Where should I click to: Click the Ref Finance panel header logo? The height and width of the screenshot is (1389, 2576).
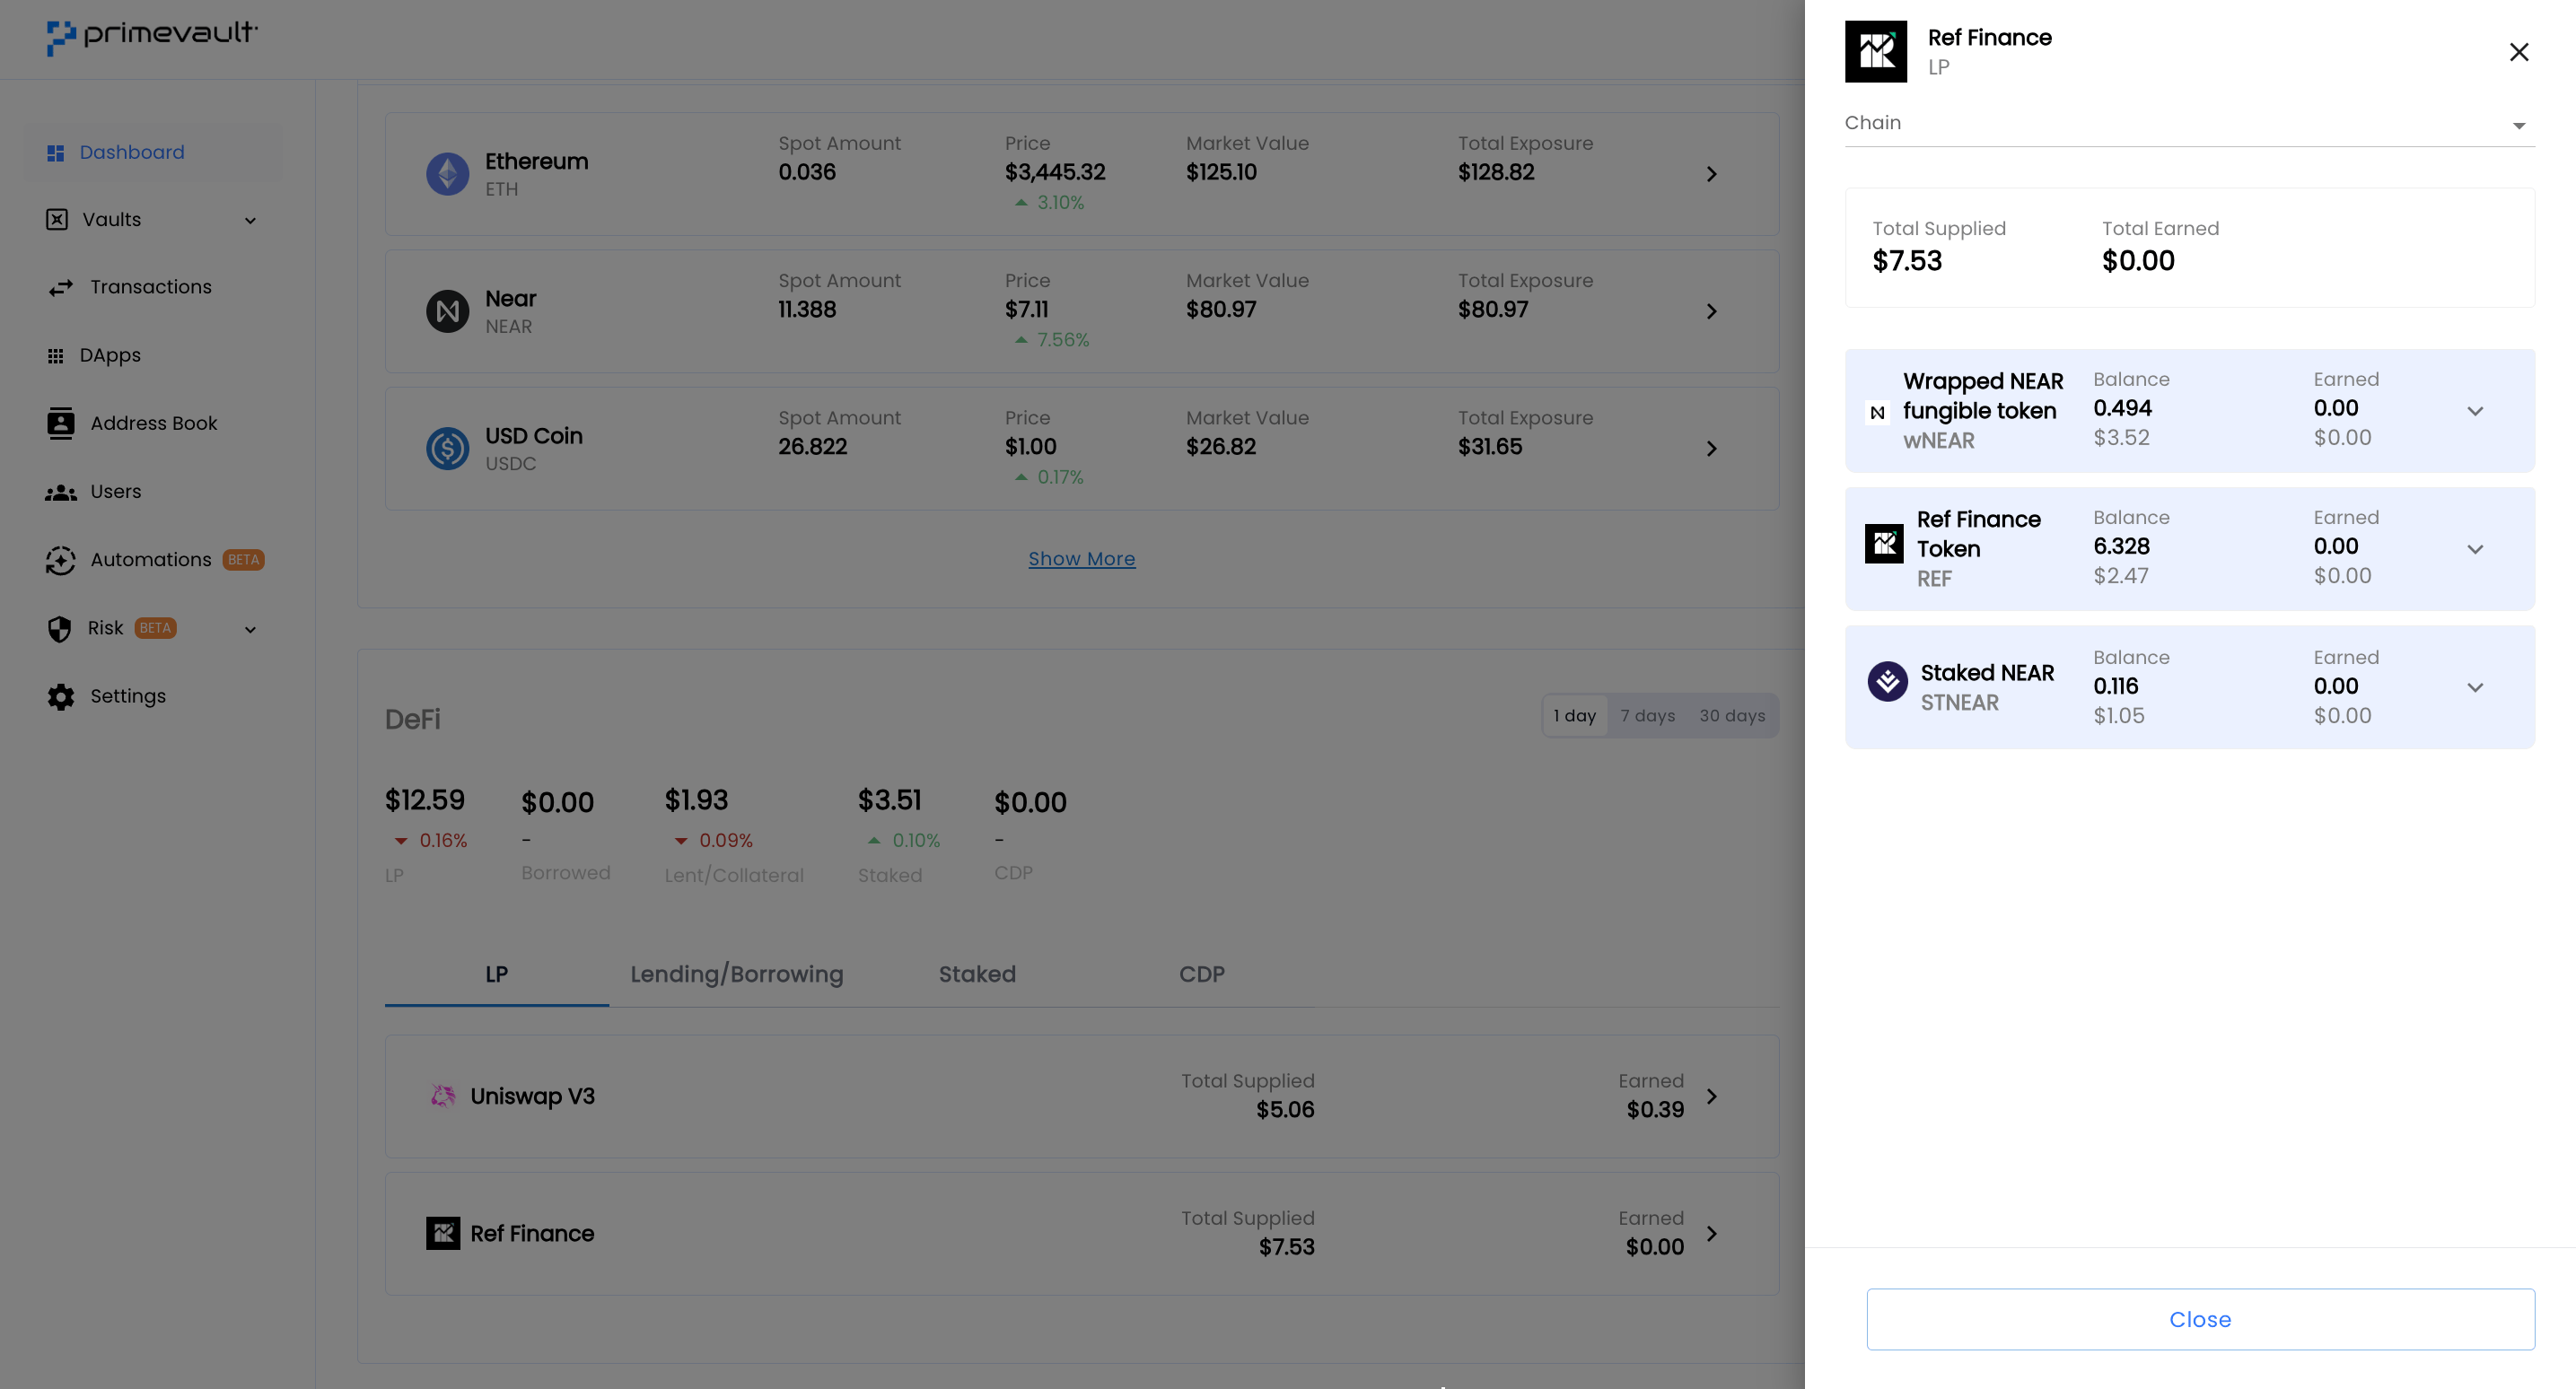pyautogui.click(x=1876, y=51)
